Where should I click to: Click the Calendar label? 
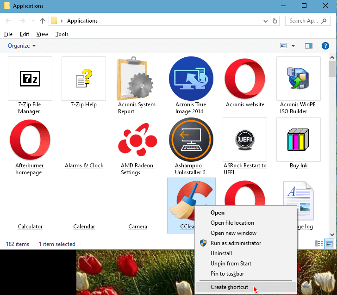(84, 227)
